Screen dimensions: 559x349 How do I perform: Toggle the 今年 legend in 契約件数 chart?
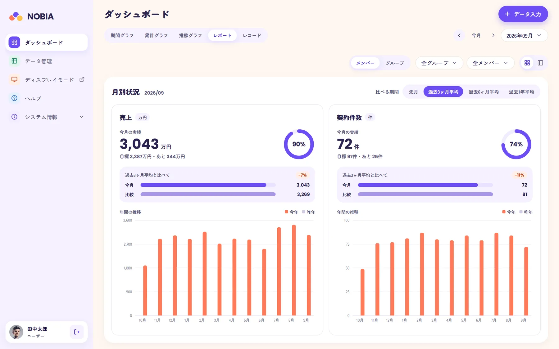click(509, 212)
